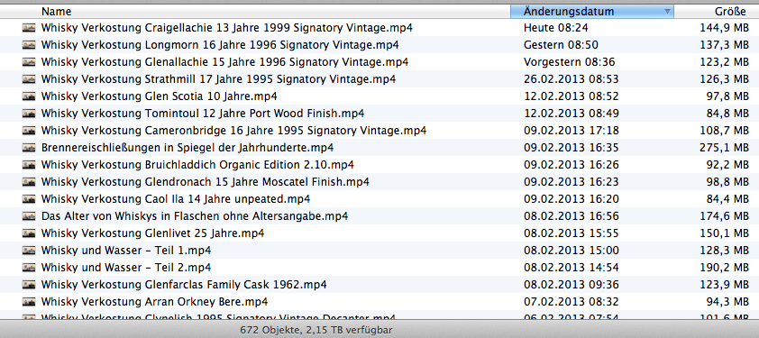Click the video icon of Whisky und Wasser Teil 2
This screenshot has height=338, width=759.
pyautogui.click(x=29, y=268)
